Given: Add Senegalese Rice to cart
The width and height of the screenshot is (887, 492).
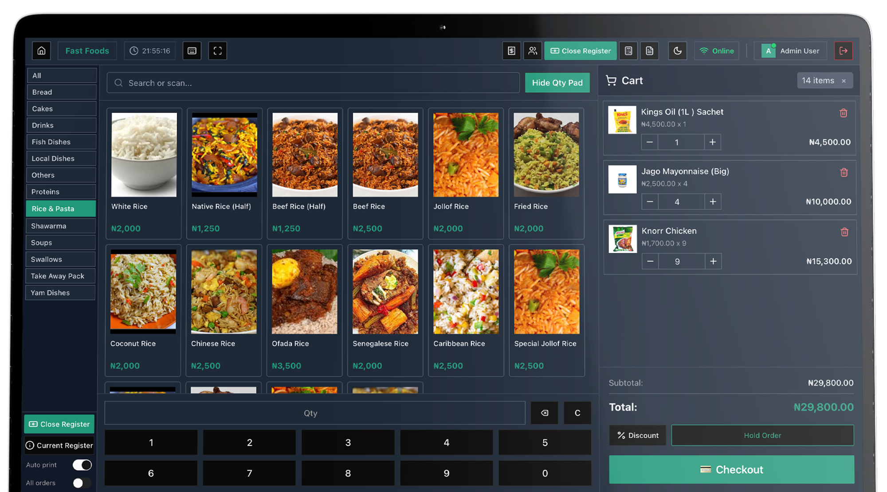Looking at the screenshot, I should [385, 310].
